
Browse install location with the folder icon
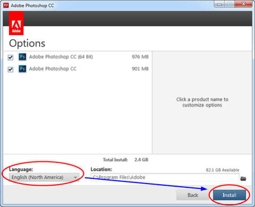click(243, 179)
